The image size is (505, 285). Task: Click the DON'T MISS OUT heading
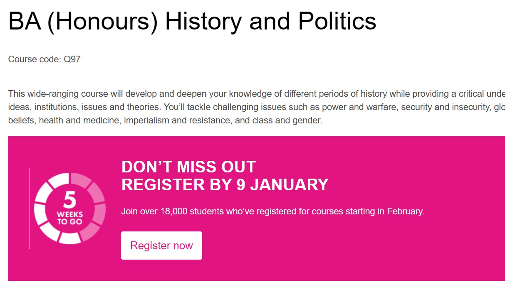point(188,167)
